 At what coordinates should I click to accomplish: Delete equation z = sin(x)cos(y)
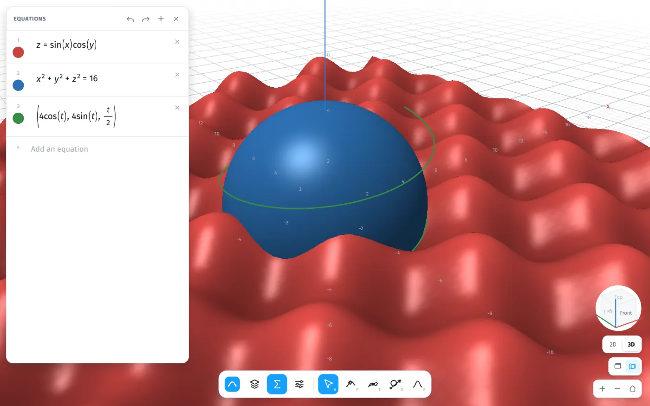(x=177, y=42)
